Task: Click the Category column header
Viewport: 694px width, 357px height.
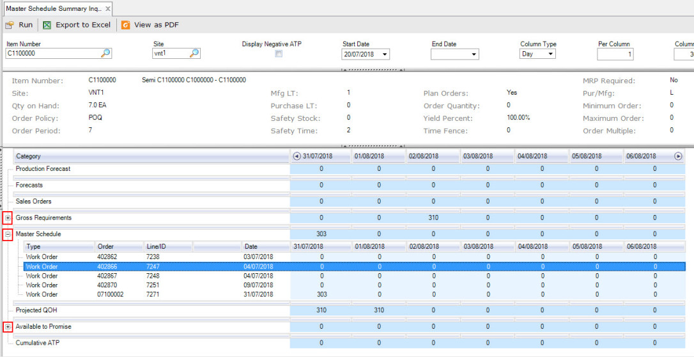Action: [x=151, y=156]
